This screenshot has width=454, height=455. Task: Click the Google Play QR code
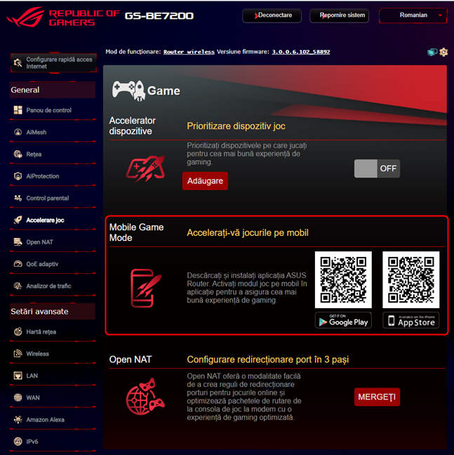[x=343, y=279]
